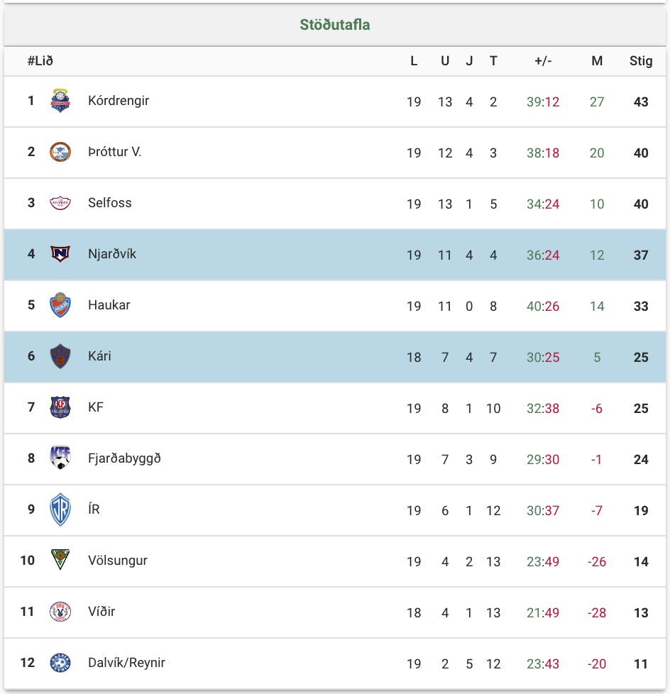670x694 pixels.
Task: Click the Njarðvík shield logo
Action: [x=60, y=254]
